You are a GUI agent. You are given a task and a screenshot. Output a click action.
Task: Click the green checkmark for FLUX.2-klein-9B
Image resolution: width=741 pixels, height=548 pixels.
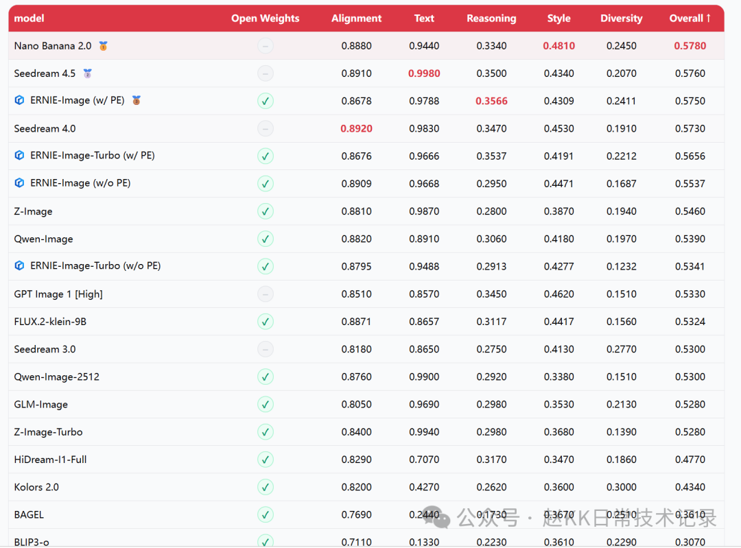coord(265,322)
